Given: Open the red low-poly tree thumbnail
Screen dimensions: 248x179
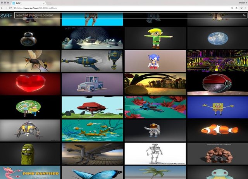Looking at the screenshot, I should [x=92, y=107].
